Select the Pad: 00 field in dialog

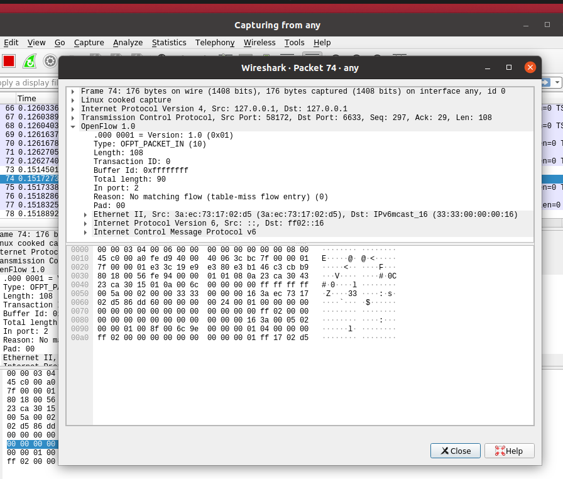(109, 206)
